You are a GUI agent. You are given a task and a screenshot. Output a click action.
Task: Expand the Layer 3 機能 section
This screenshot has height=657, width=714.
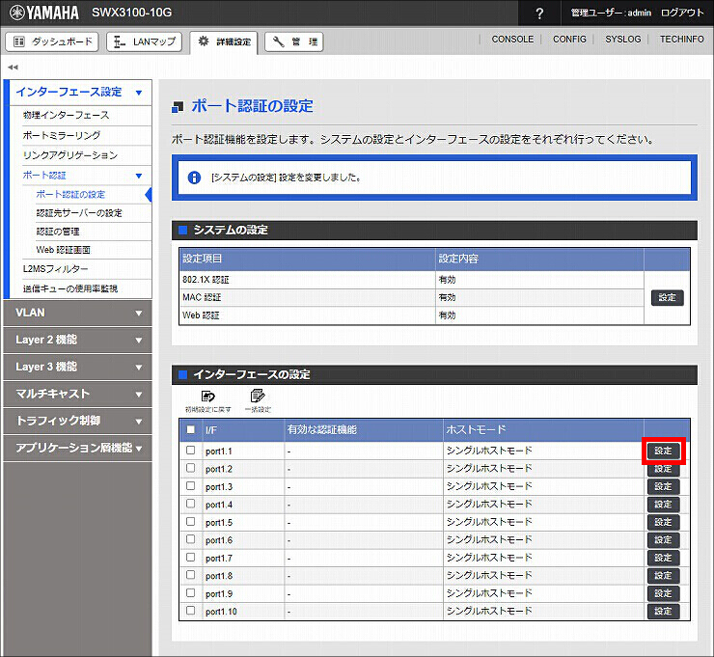tap(77, 367)
